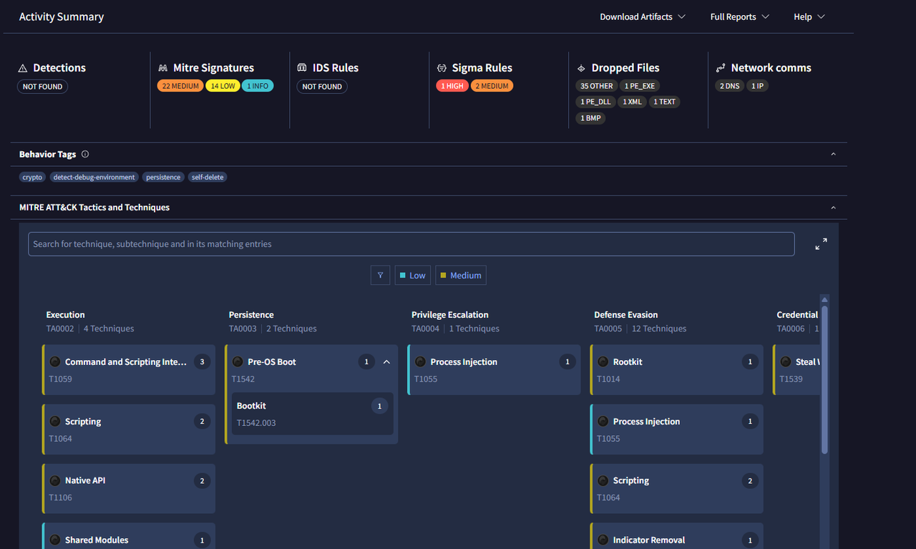916x549 pixels.
Task: Click the Detections warning triangle icon
Action: 23,68
